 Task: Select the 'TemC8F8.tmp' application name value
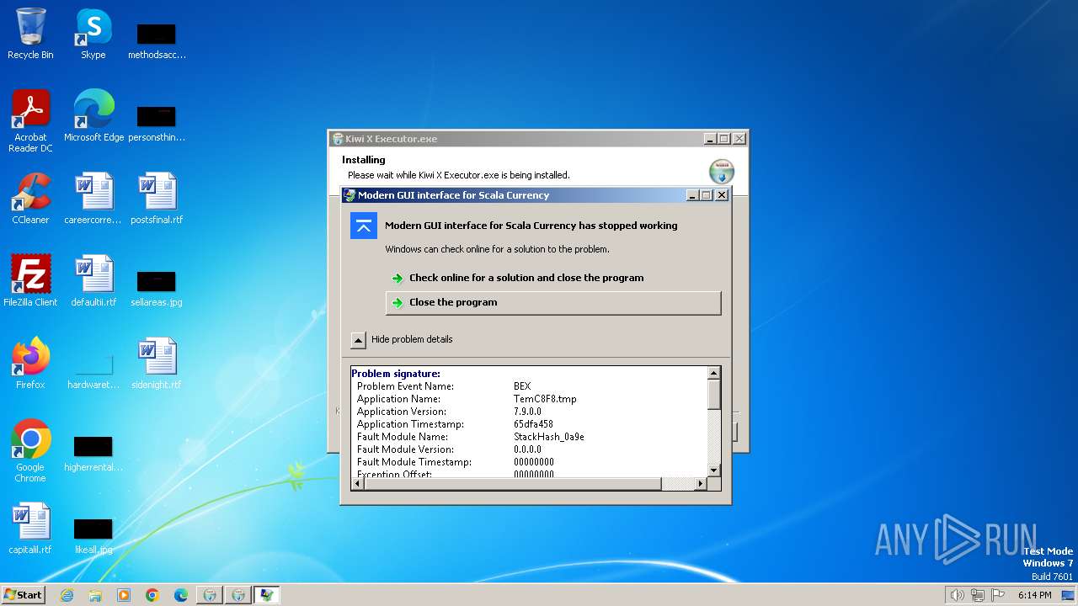(x=545, y=399)
